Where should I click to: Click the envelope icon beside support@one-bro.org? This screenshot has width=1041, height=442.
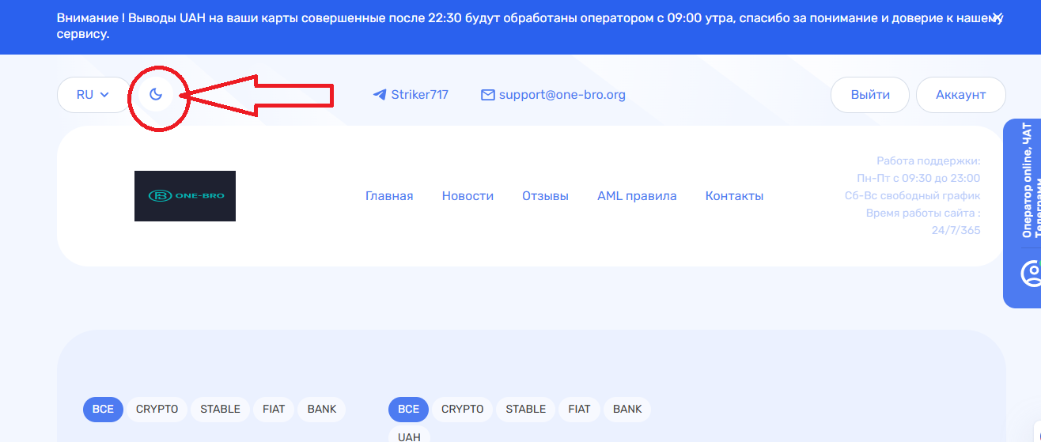point(488,95)
